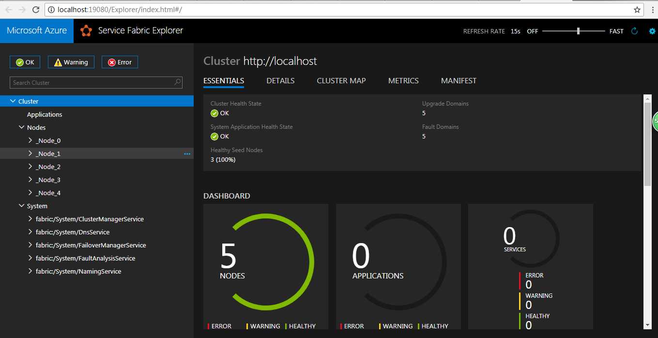
Task: Toggle the OK health filter
Action: coord(25,62)
